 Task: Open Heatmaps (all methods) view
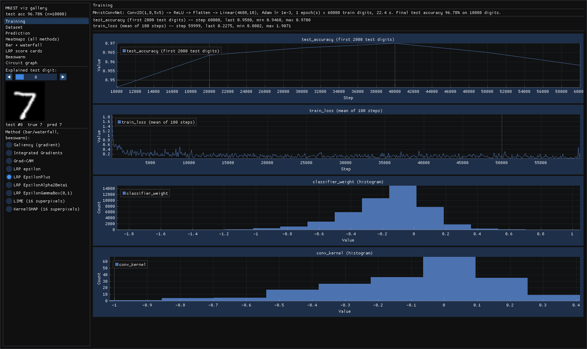(x=46, y=39)
